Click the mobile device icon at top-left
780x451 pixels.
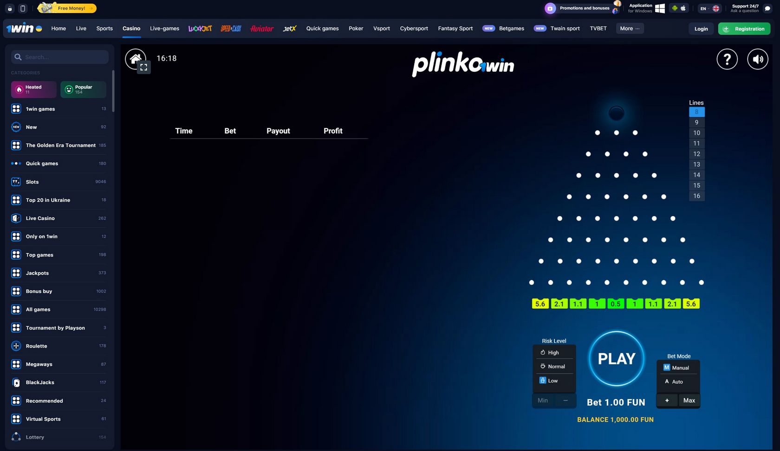click(x=23, y=8)
